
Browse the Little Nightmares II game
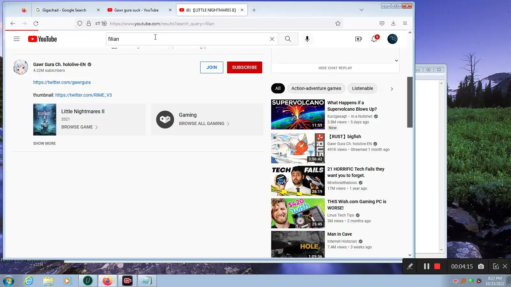[80, 127]
